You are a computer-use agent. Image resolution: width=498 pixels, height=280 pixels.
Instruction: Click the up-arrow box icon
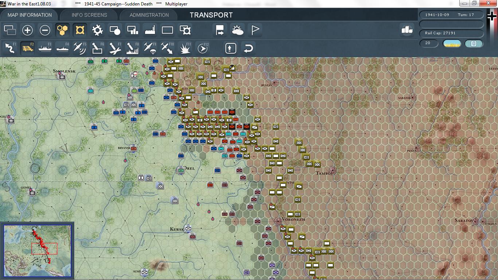click(231, 48)
